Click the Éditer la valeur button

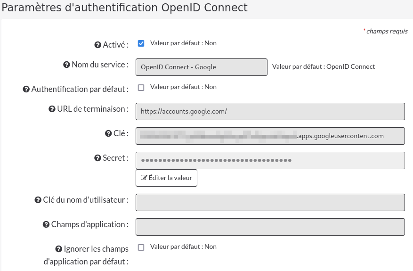click(166, 178)
